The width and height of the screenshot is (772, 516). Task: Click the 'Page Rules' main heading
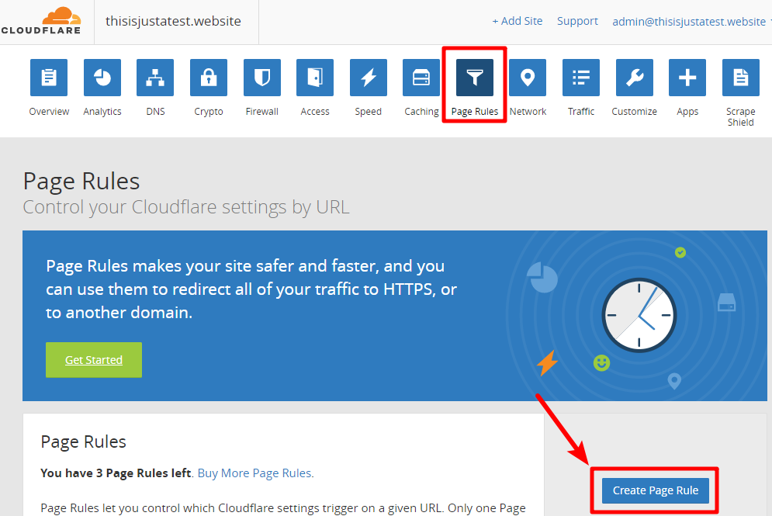(x=81, y=182)
